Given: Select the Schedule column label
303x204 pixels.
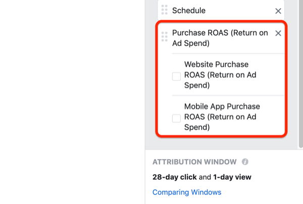Looking at the screenshot, I should coord(189,11).
